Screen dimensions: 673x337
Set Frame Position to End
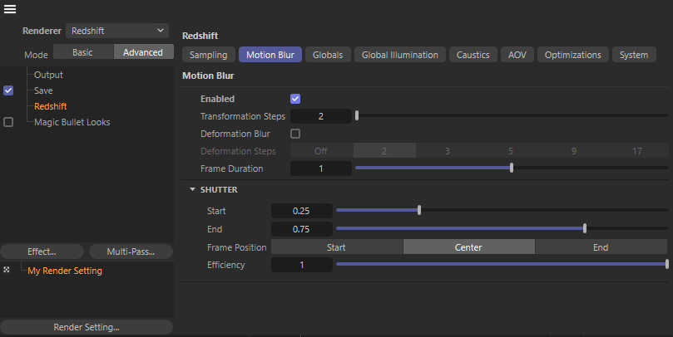[x=600, y=247]
